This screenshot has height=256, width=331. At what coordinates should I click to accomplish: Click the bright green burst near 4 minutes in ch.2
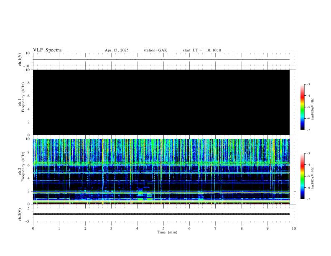point(141,194)
